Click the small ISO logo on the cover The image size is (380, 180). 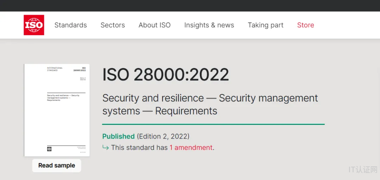tap(49, 149)
